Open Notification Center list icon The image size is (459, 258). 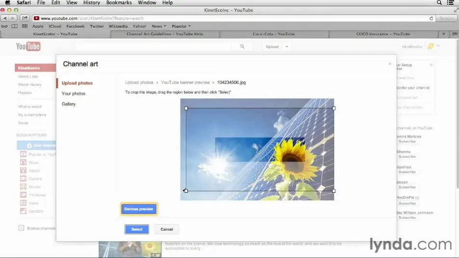coord(450,2)
